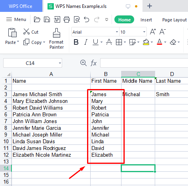188x186 pixels.
Task: Click the Print Preview icon
Action: pyautogui.click(x=77, y=19)
